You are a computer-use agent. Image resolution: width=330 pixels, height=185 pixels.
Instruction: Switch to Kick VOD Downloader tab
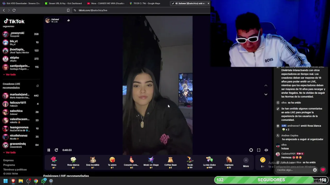21,3
